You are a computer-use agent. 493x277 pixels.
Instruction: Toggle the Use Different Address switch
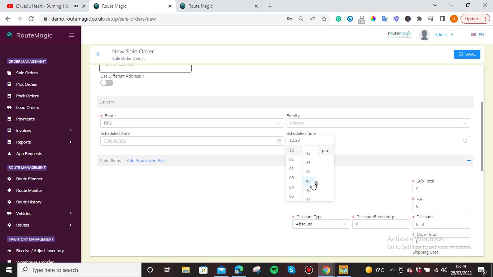click(106, 83)
